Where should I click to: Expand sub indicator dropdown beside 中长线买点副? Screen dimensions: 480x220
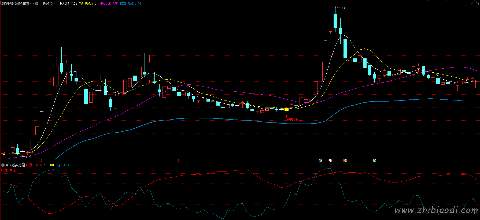(x=3, y=165)
